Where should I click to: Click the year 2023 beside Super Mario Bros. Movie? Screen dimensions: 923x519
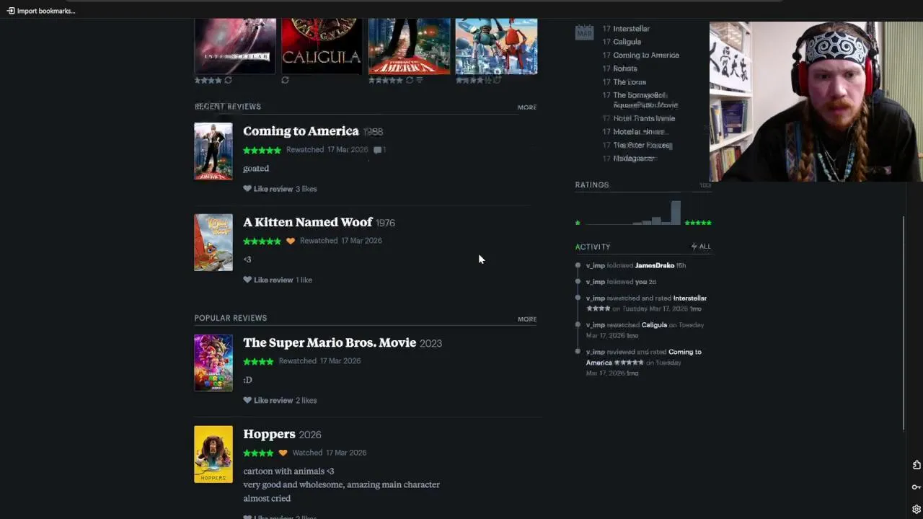pyautogui.click(x=430, y=343)
